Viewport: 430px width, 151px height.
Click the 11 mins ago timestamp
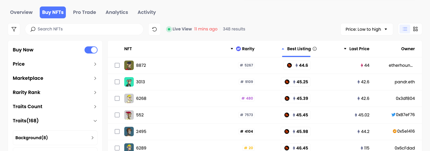[206, 29]
